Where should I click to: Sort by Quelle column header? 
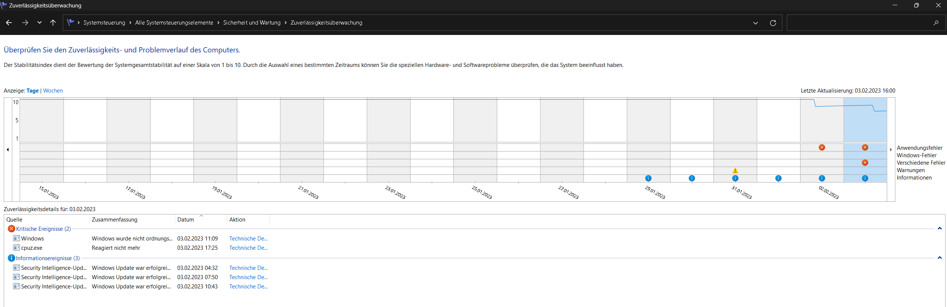(46, 220)
